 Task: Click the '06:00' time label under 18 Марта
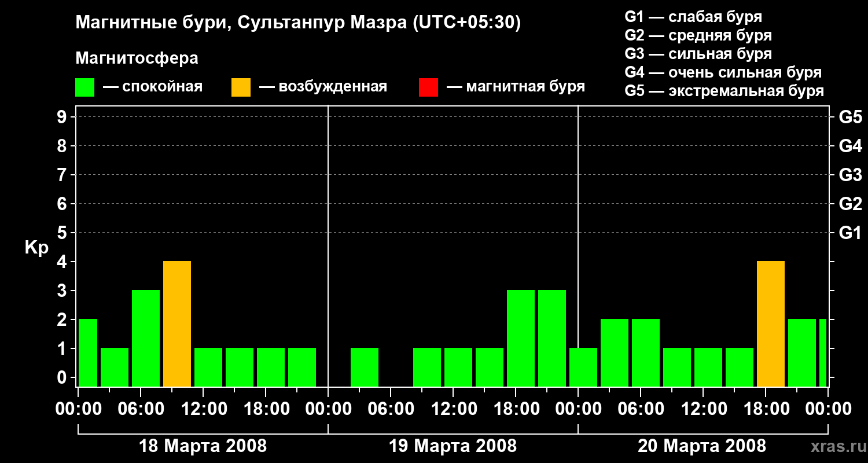coord(141,409)
